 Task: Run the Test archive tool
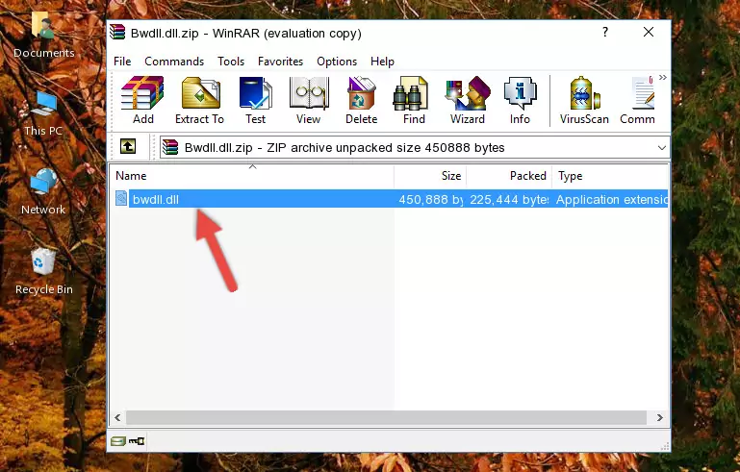(x=255, y=100)
